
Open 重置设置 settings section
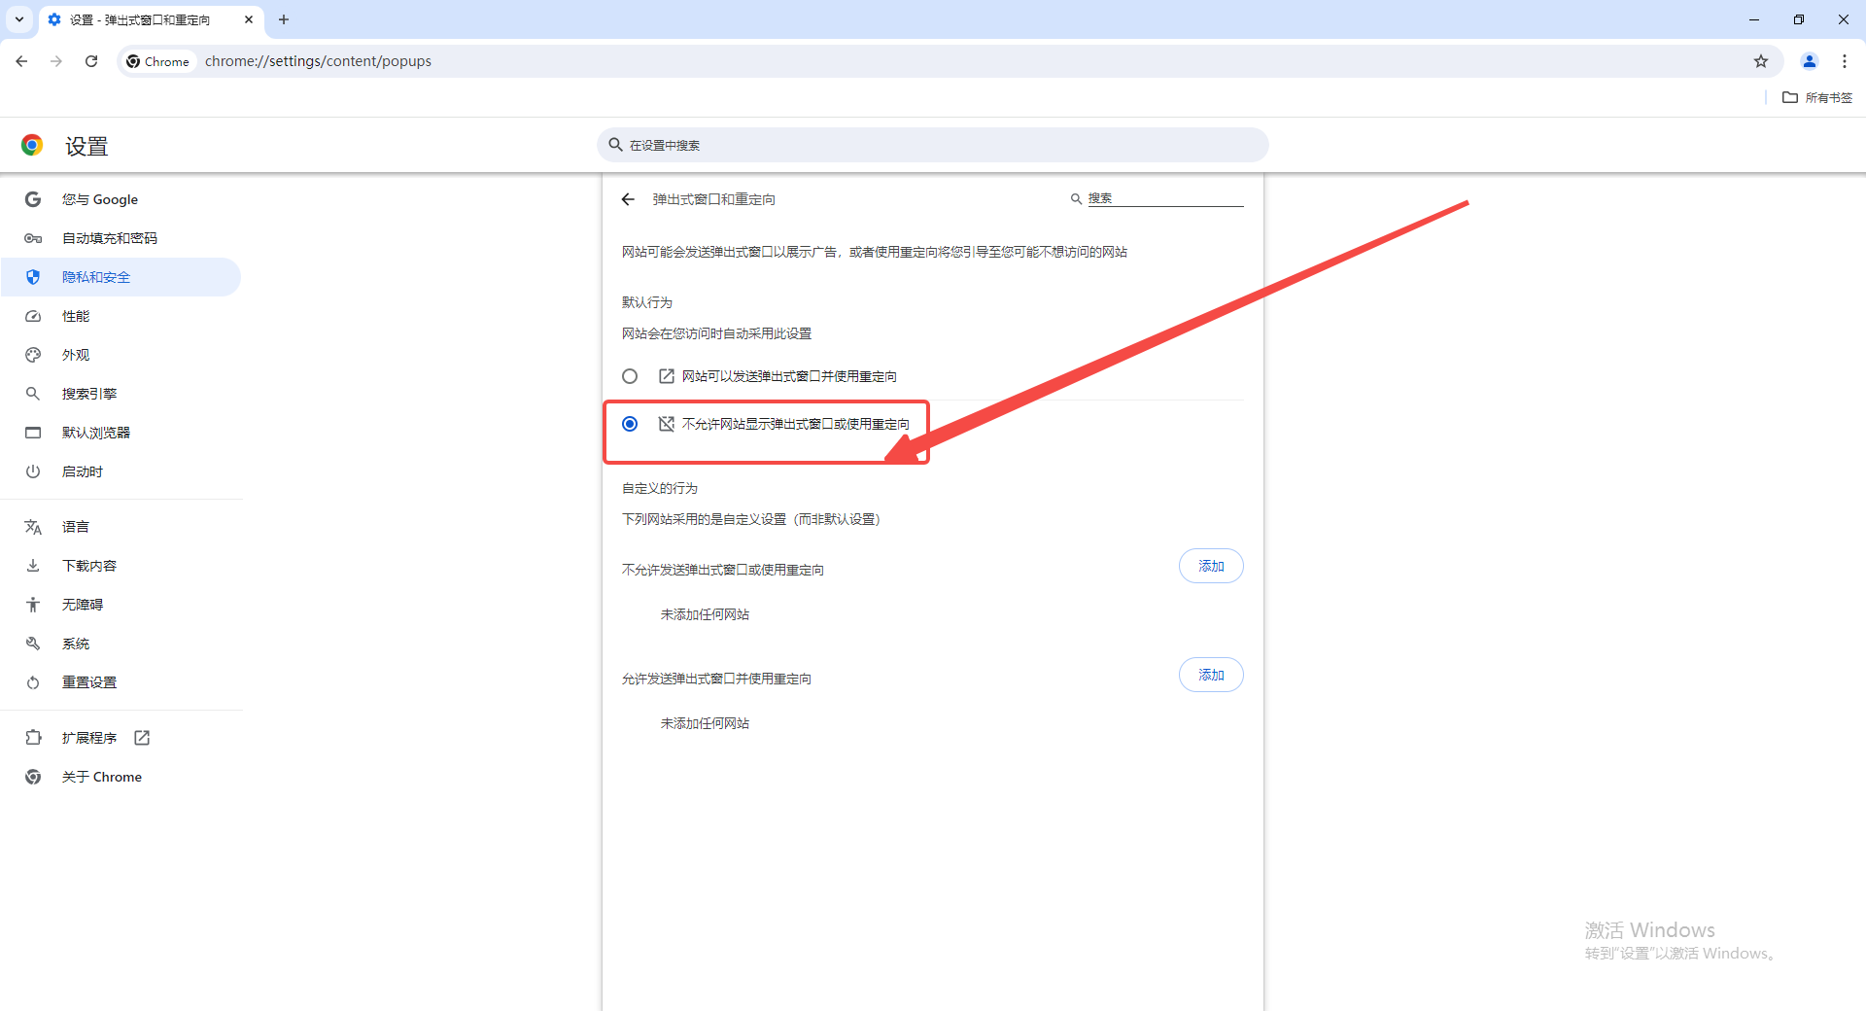[x=121, y=682]
